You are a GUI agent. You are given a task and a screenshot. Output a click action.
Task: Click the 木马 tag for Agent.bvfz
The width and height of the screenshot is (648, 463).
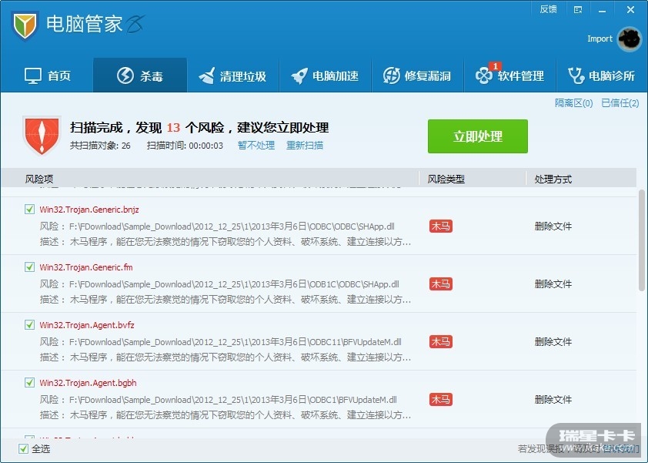[x=440, y=342]
